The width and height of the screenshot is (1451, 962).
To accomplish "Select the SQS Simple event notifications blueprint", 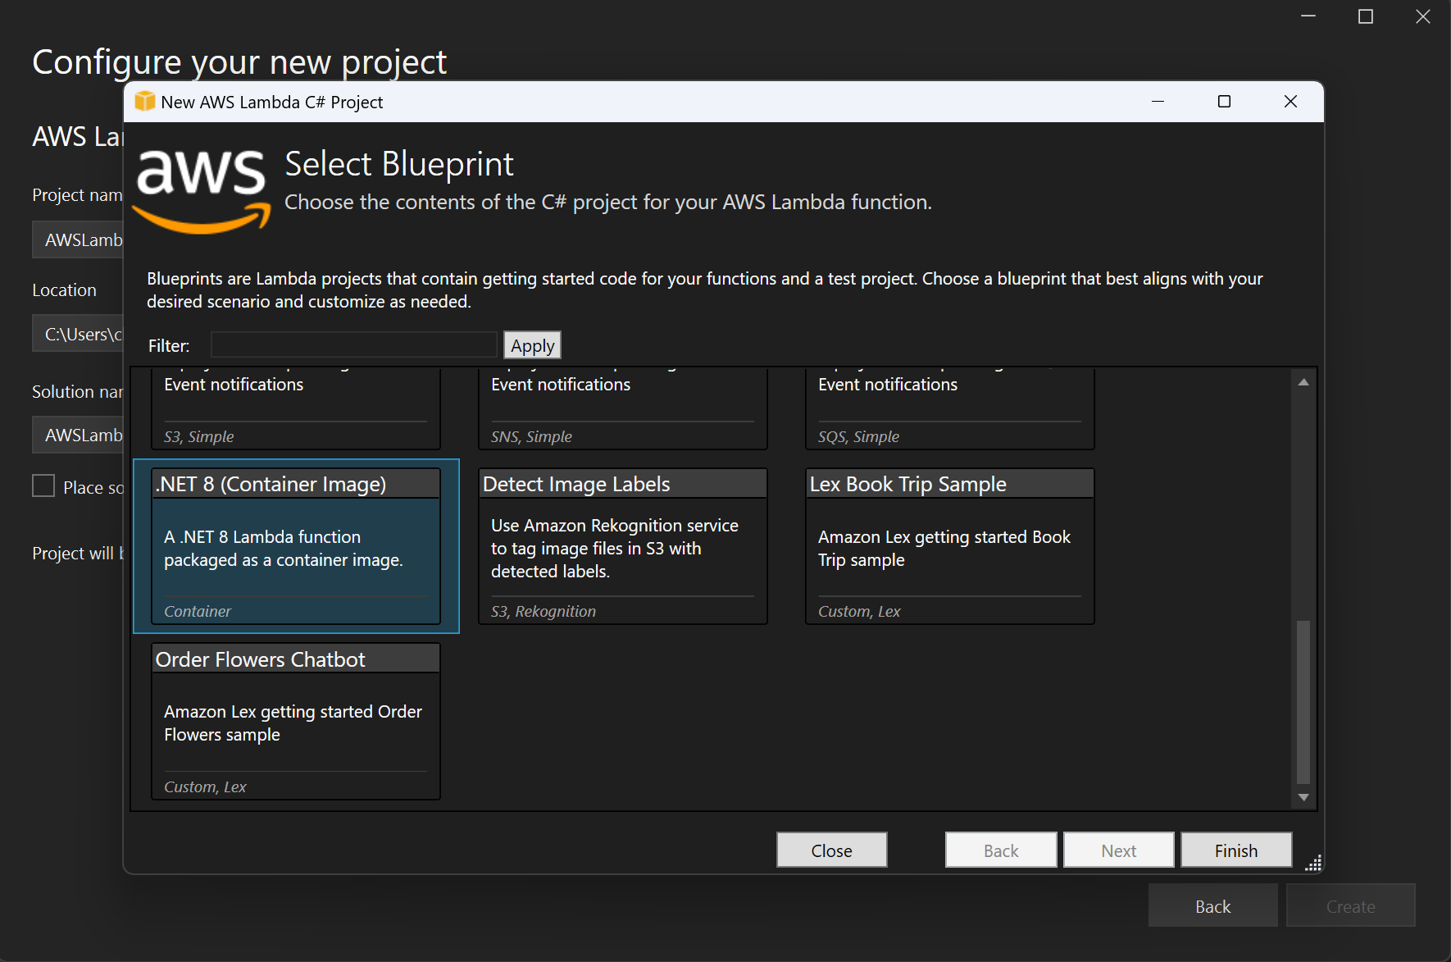I will (x=949, y=408).
